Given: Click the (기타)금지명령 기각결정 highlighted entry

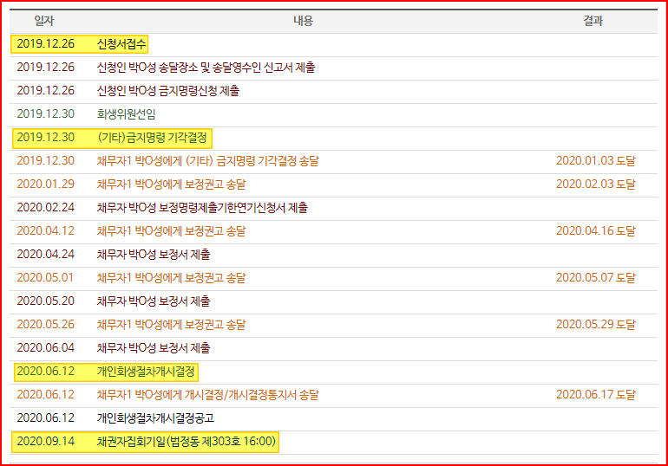Looking at the screenshot, I should pyautogui.click(x=152, y=138).
